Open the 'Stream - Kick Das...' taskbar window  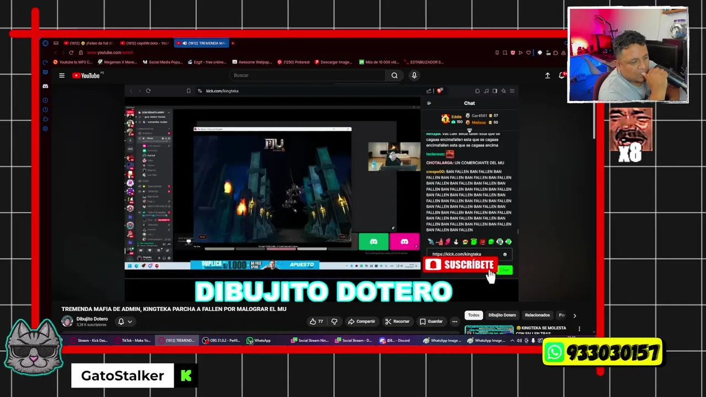89,341
